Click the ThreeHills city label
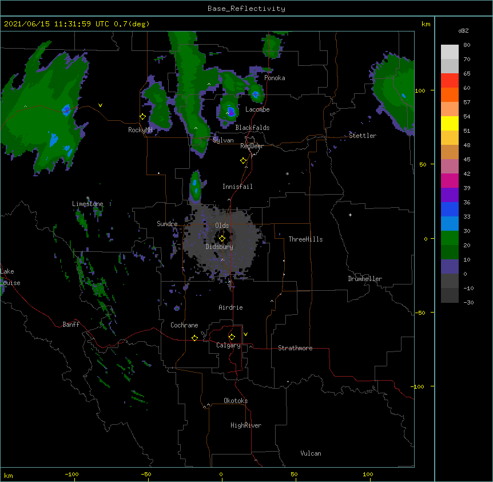 [305, 239]
